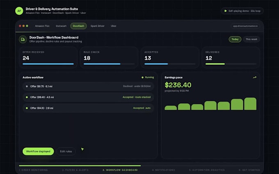This screenshot has height=174, width=279.
Task: Click the Edit rules button
Action: (66, 151)
